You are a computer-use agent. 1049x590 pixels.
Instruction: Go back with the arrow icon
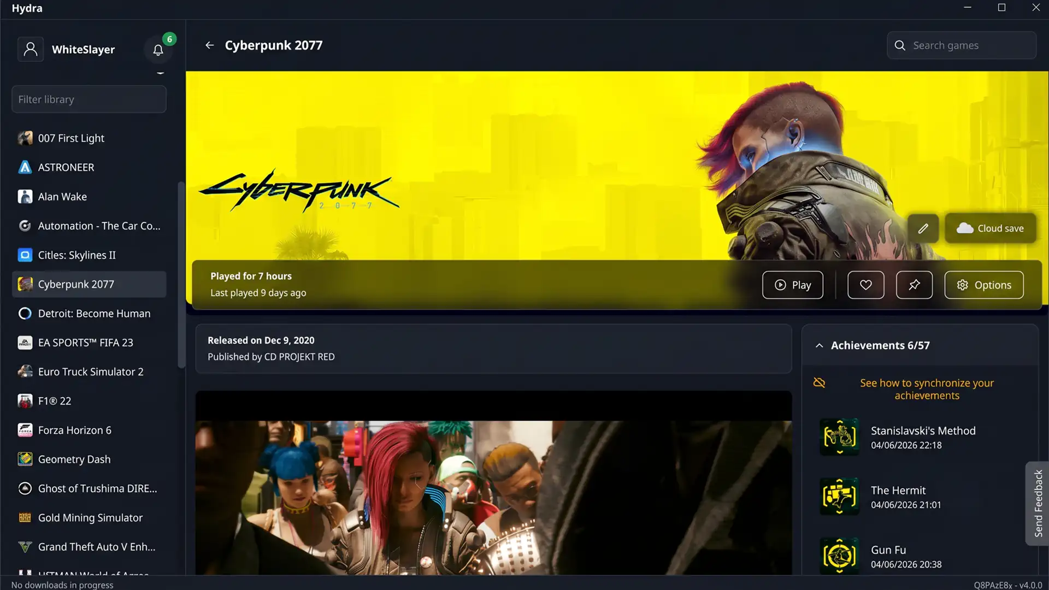[209, 45]
